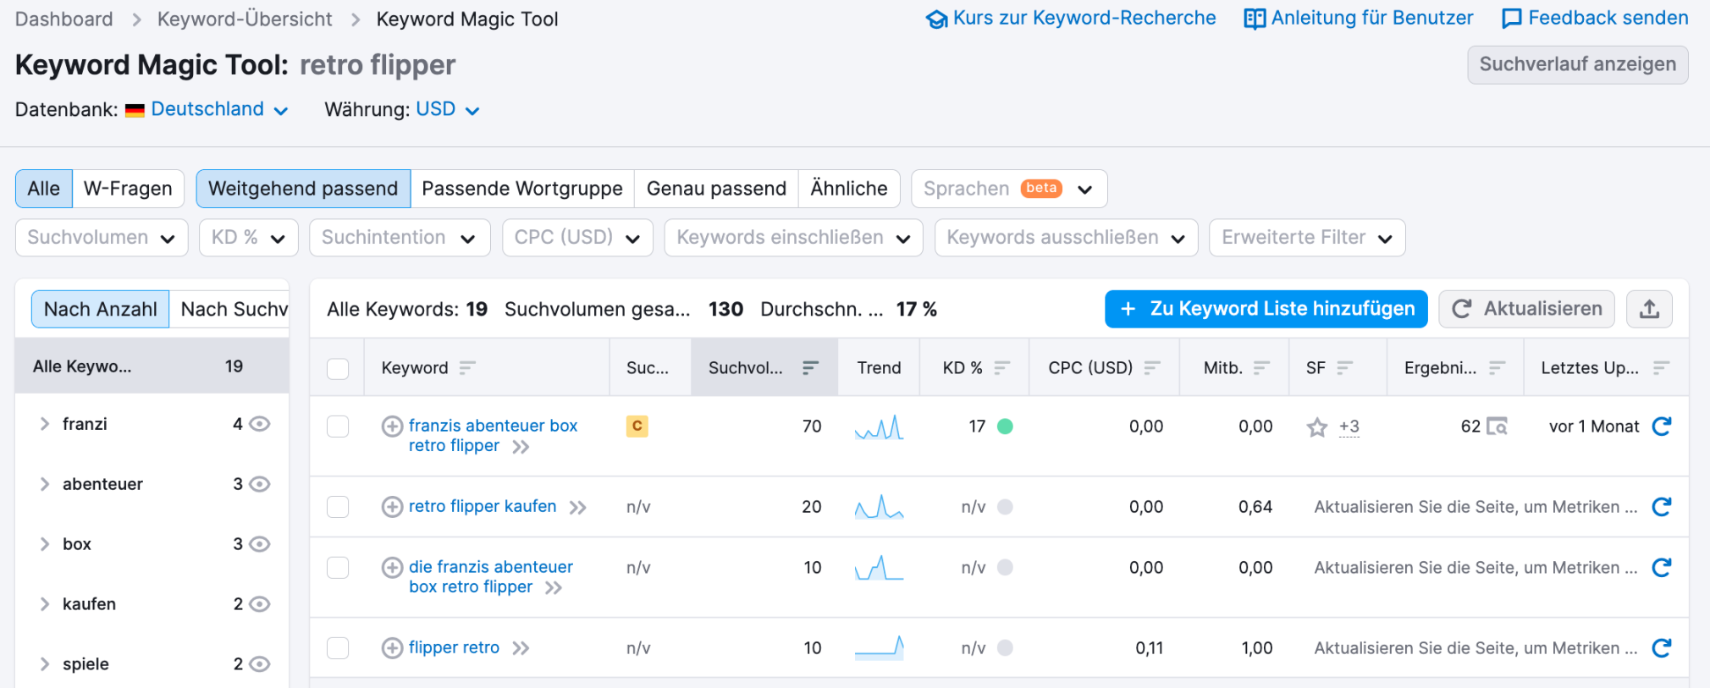The width and height of the screenshot is (1710, 688).
Task: Check franzis abenteuer box retro flipper row
Action: click(338, 426)
